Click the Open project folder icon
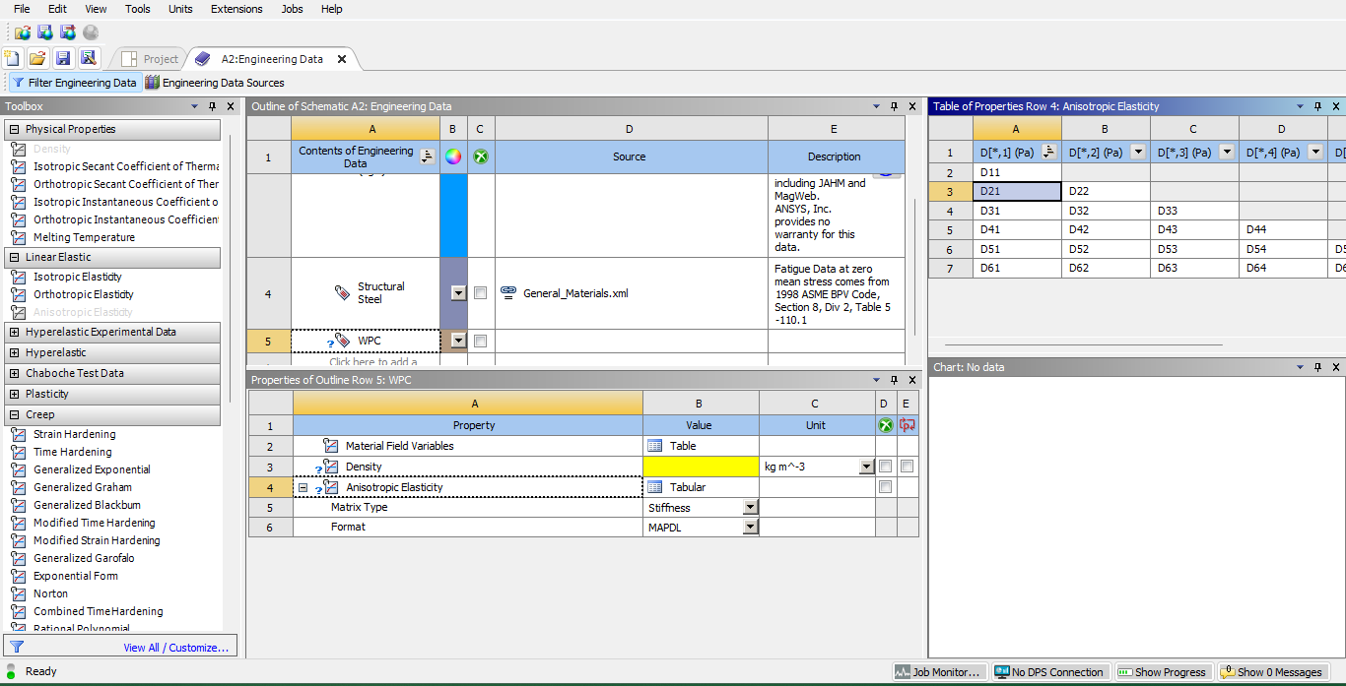The image size is (1346, 686). 37,59
